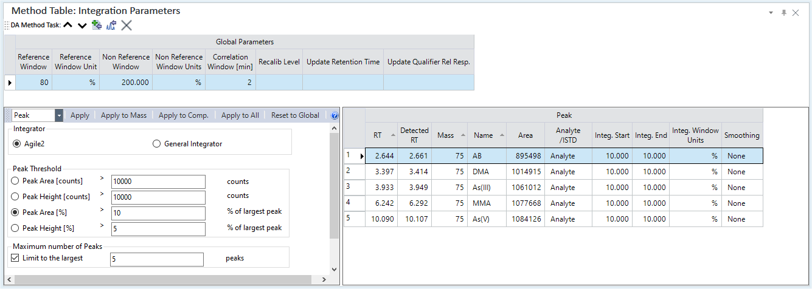Click the load chromatogram icon with blue arrow

click(x=111, y=25)
